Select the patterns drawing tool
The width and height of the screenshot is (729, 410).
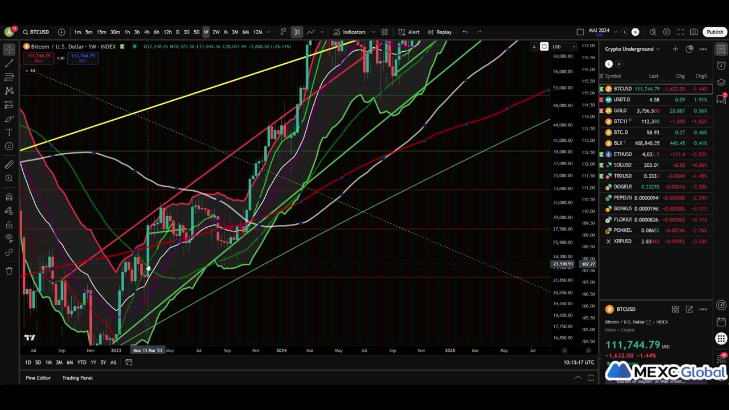pyautogui.click(x=9, y=91)
